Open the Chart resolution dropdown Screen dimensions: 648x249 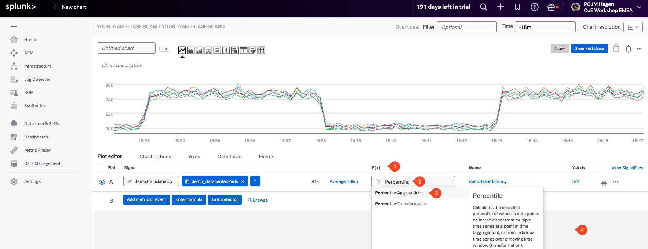click(633, 27)
